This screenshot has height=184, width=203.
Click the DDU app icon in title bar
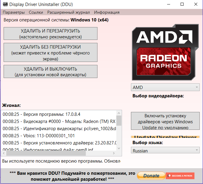[5, 4]
